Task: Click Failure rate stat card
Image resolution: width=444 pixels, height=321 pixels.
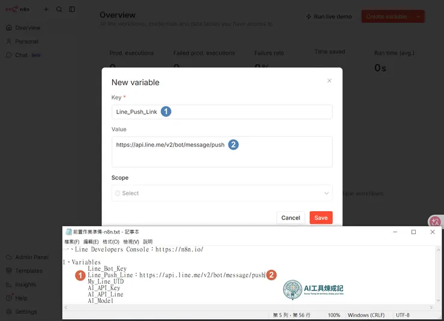Action: click(269, 58)
